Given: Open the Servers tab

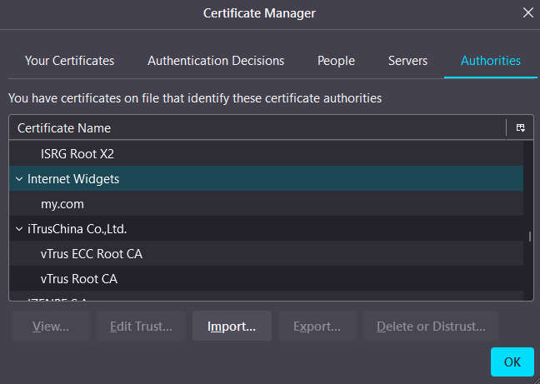Looking at the screenshot, I should coord(407,61).
